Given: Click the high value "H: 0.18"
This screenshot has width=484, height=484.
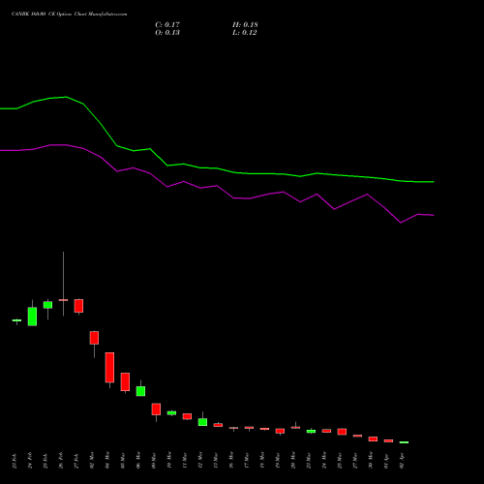Looking at the screenshot, I should pos(245,25).
